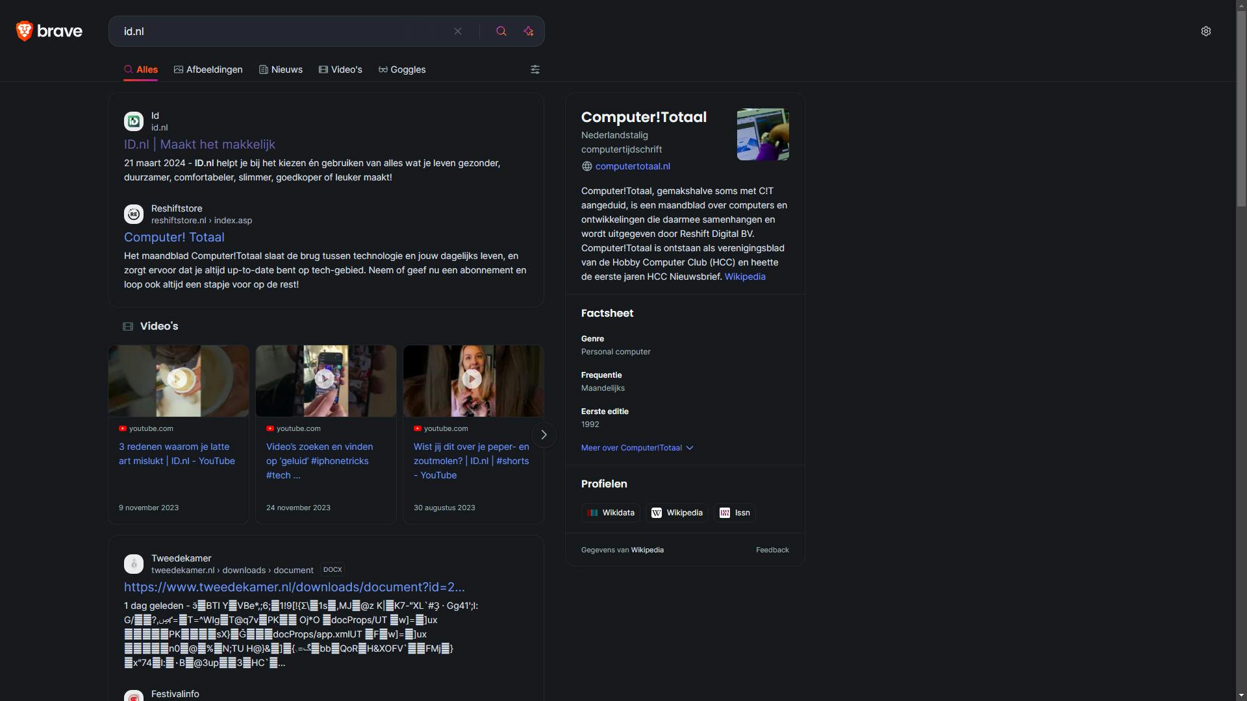Click the Feedback link
The height and width of the screenshot is (701, 1247).
click(772, 550)
